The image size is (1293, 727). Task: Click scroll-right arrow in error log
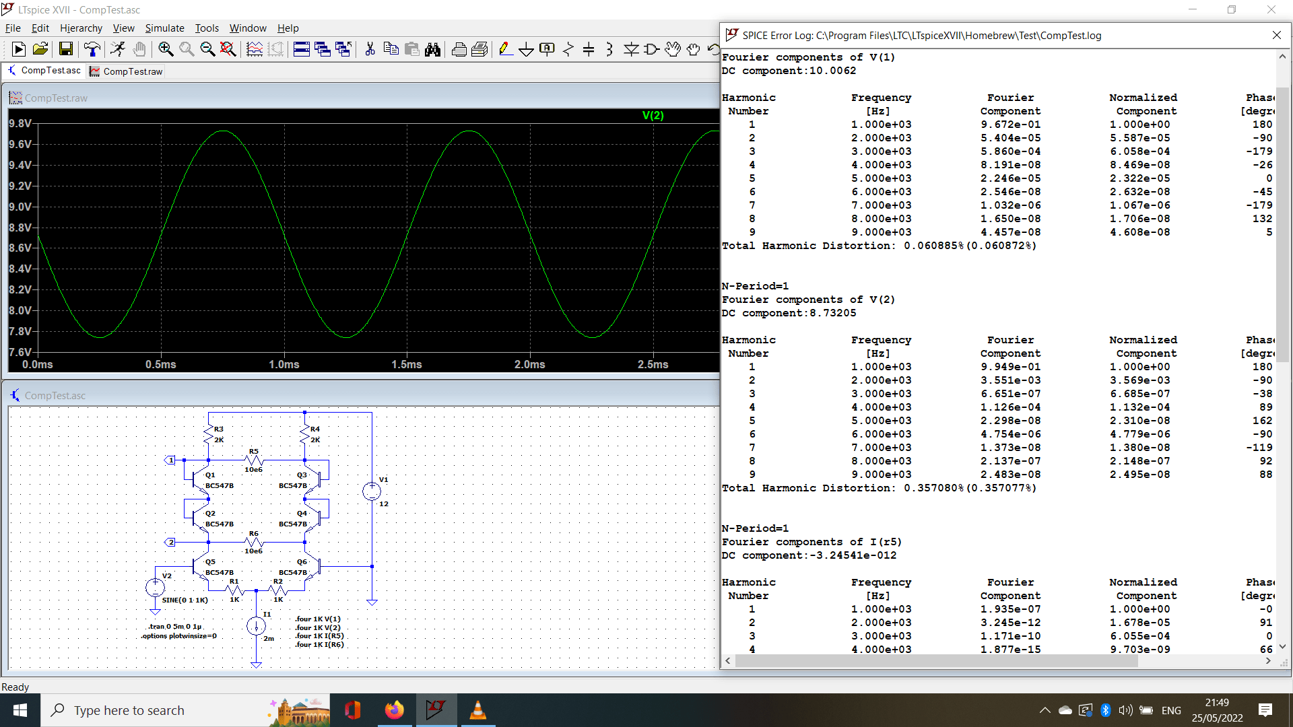coord(1268,661)
